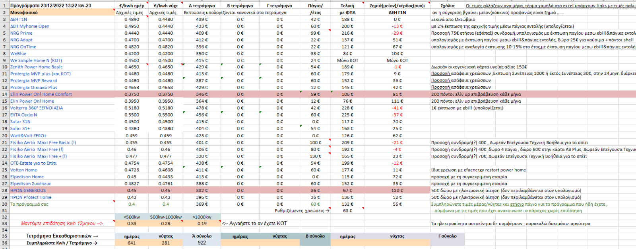Open the Protergia Οικιακό Plus link

pos(34,87)
